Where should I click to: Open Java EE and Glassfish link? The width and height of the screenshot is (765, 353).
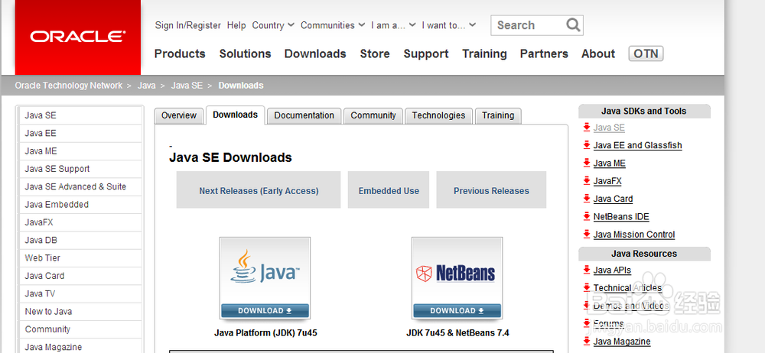pyautogui.click(x=638, y=145)
